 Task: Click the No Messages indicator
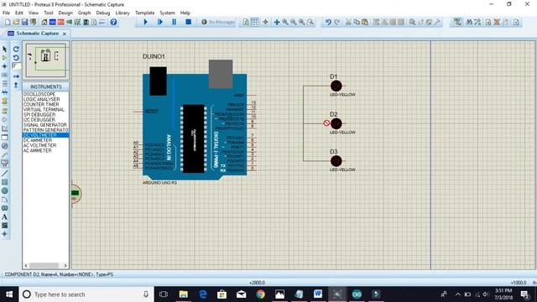pos(218,22)
